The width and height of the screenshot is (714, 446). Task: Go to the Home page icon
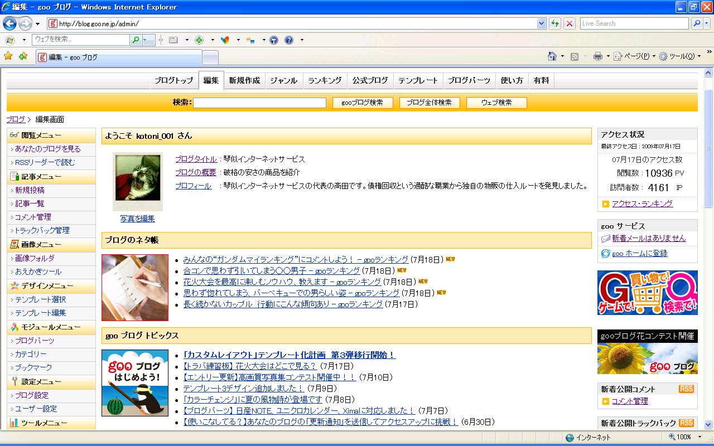pos(552,56)
